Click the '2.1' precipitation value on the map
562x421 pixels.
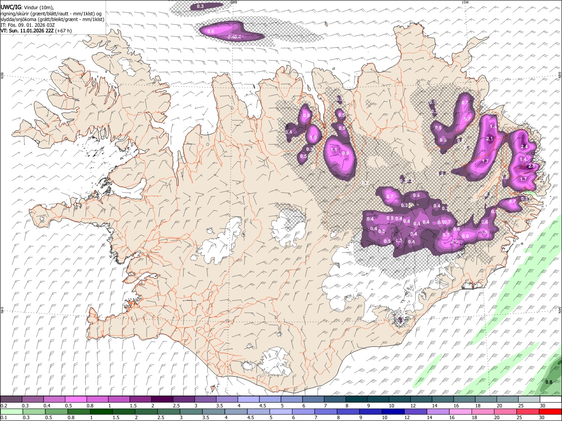(490, 139)
